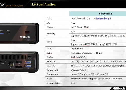Image resolution: width=126 pixels, height=90 pixels.
Task: Select the "OS" row label
Action: pyautogui.click(x=48, y=23)
